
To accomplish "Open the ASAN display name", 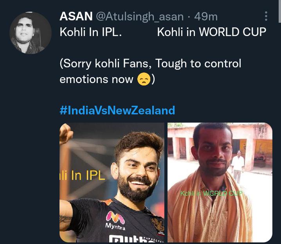I will tap(76, 16).
